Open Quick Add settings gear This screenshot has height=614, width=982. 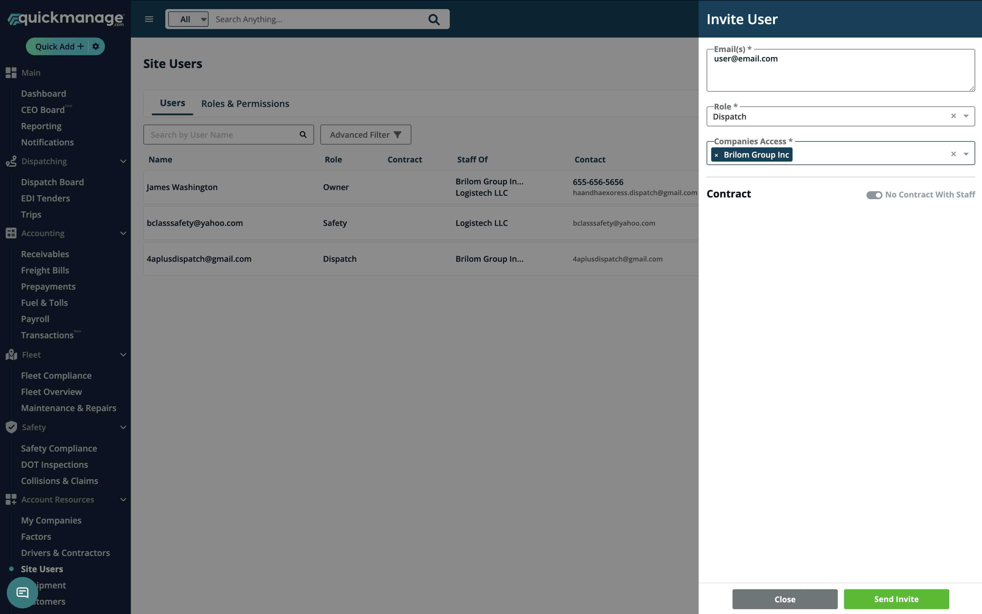tap(96, 46)
